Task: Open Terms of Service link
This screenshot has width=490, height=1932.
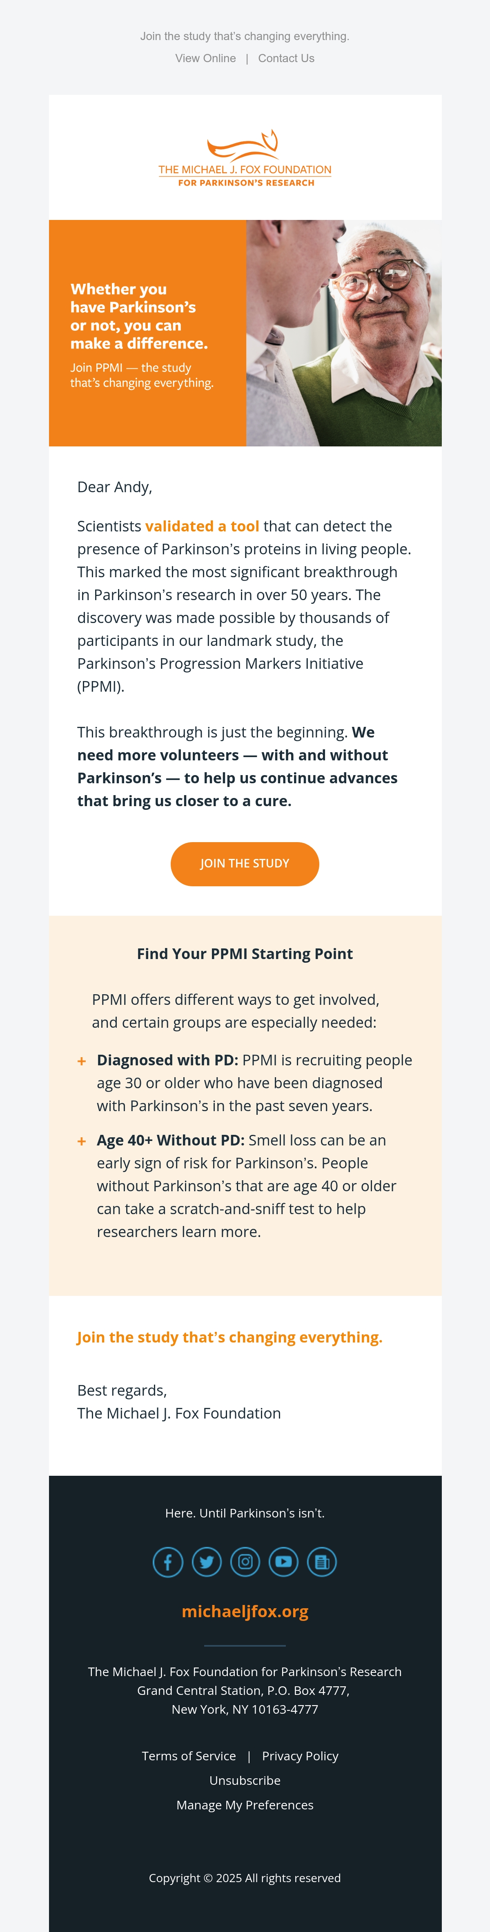Action: 189,1756
